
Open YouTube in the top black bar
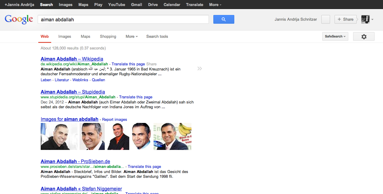[x=117, y=4]
